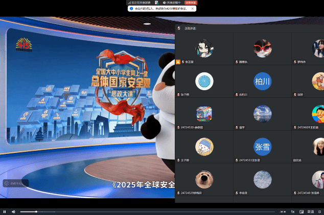
Task: Open the 1x playback speed menu
Action: point(293,211)
